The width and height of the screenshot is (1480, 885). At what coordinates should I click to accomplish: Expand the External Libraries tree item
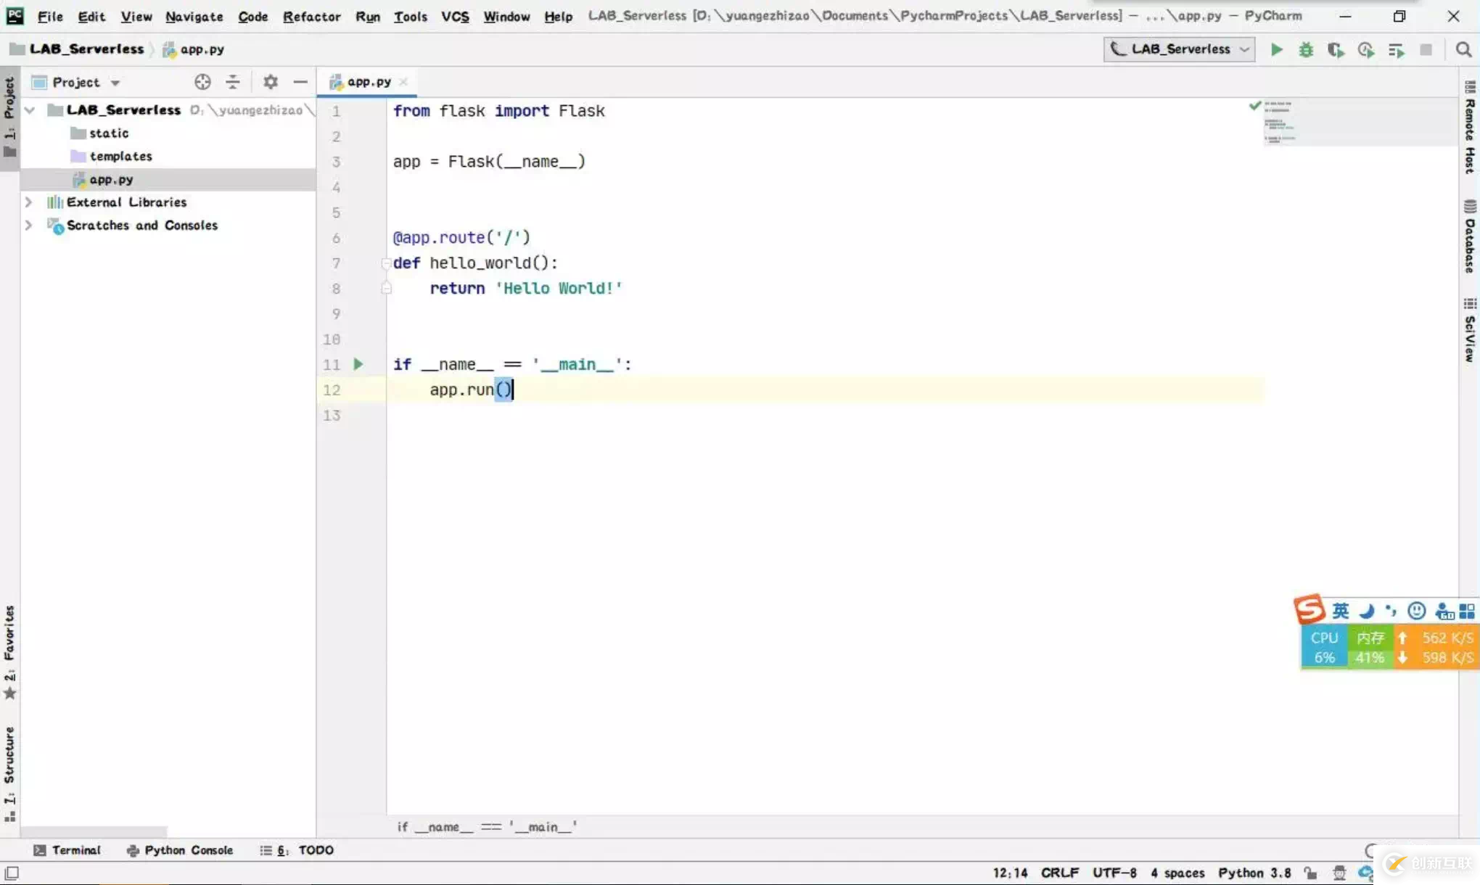pyautogui.click(x=28, y=201)
